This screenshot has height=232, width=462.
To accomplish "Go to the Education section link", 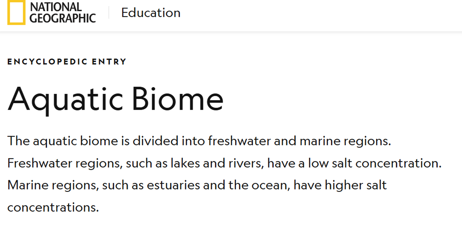I will 151,13.
